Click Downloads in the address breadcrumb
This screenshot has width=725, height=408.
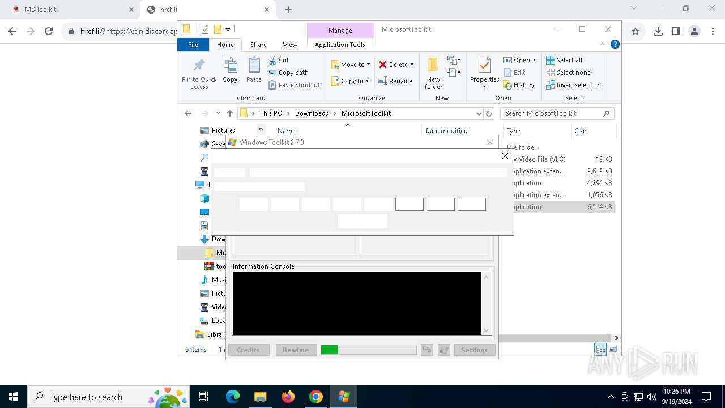(x=312, y=113)
